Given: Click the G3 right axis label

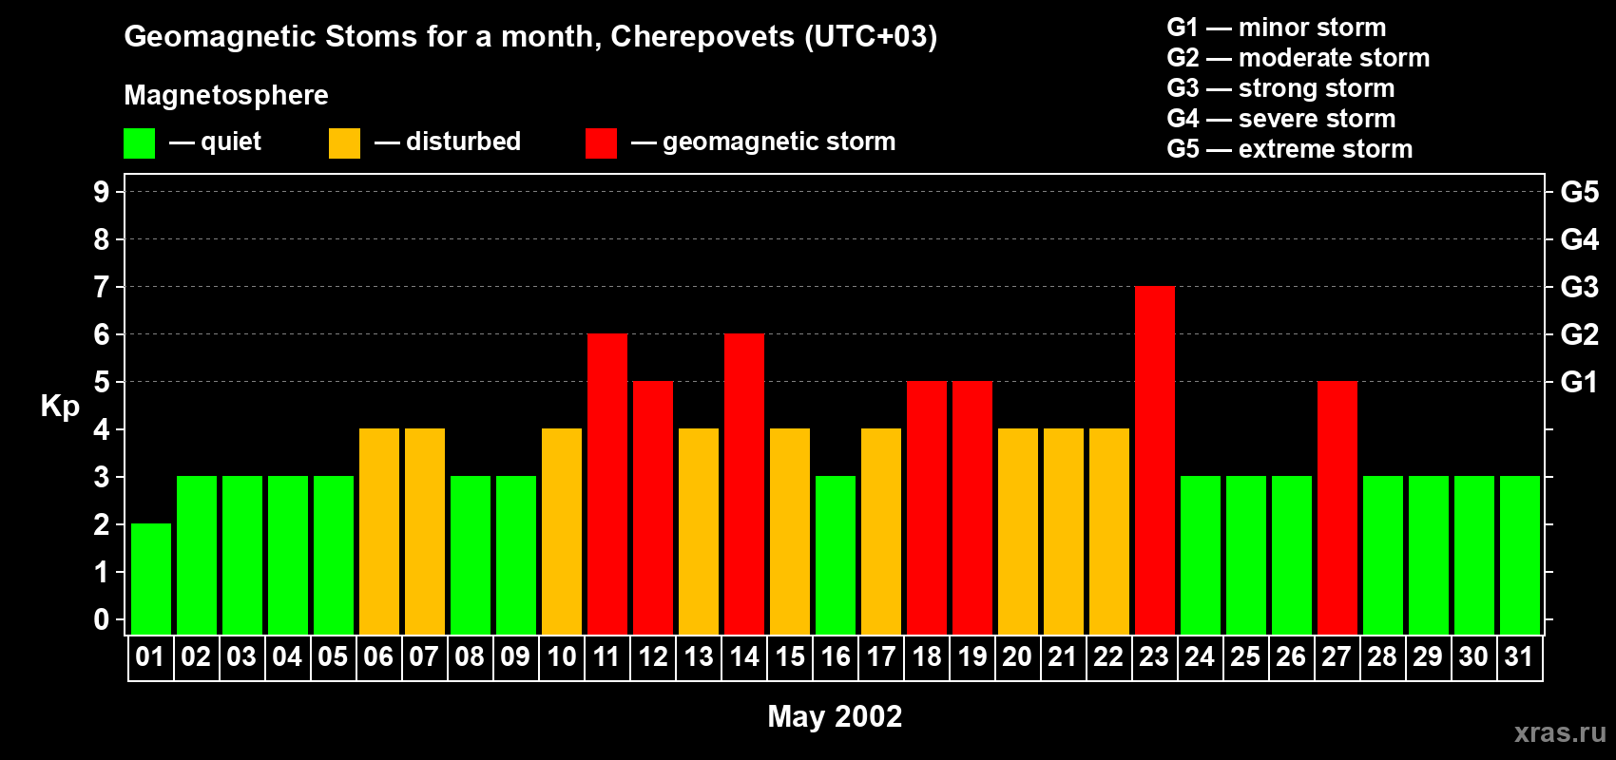Looking at the screenshot, I should coord(1580,287).
